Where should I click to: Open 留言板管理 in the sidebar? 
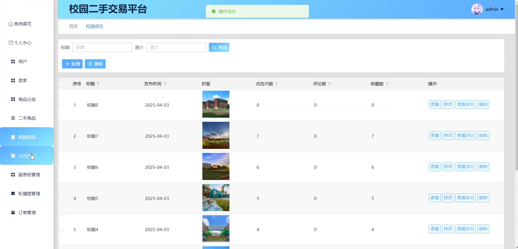(29, 175)
